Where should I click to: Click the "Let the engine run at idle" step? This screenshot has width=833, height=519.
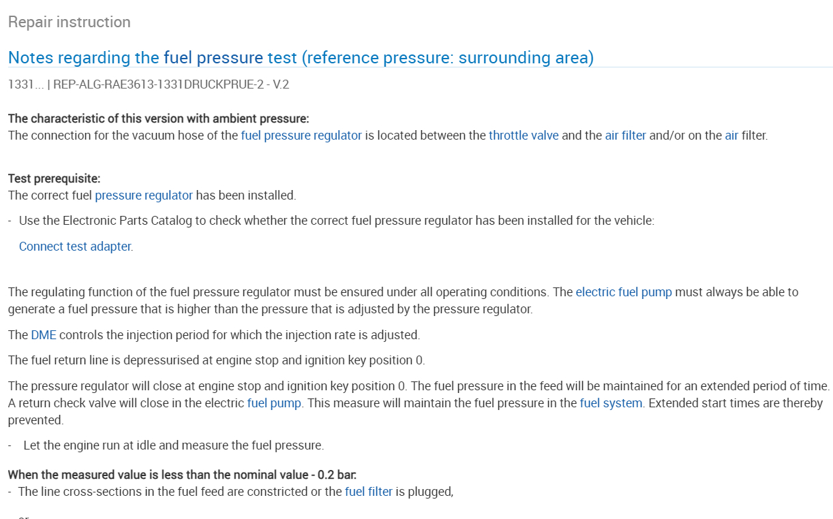click(x=173, y=445)
